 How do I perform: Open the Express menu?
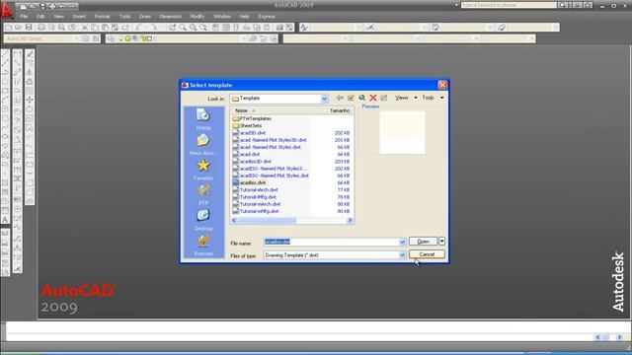[x=267, y=17]
